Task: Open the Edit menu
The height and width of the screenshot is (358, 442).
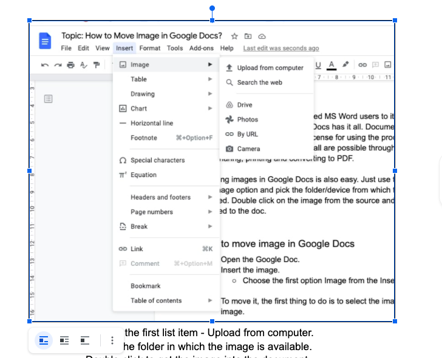Action: pyautogui.click(x=83, y=48)
